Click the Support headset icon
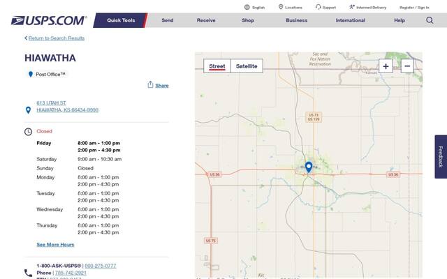 point(318,7)
